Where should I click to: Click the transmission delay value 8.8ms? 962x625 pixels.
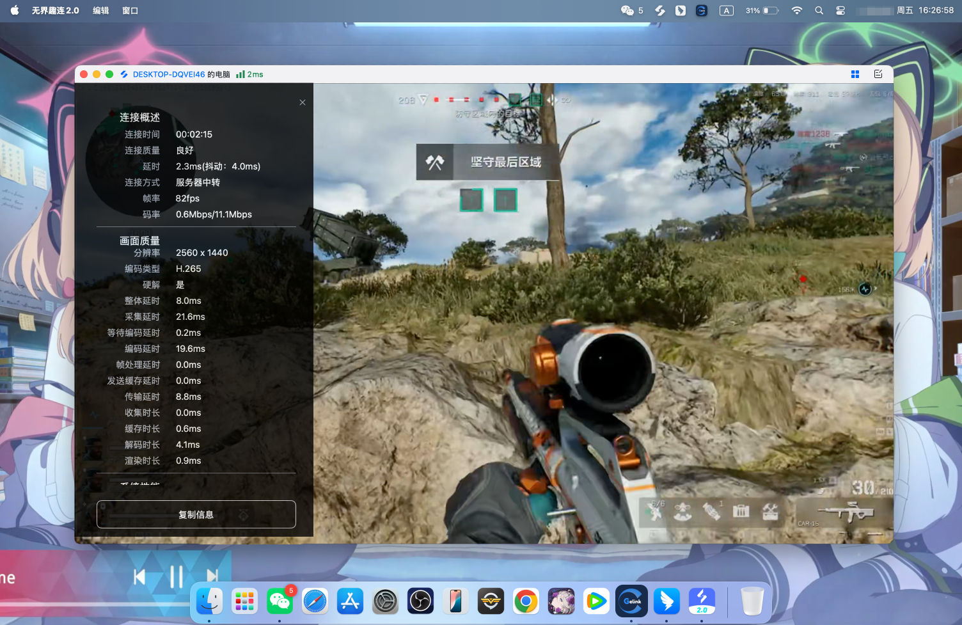click(189, 397)
